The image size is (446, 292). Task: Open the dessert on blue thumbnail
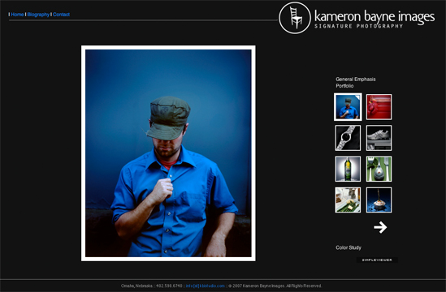coord(379,200)
